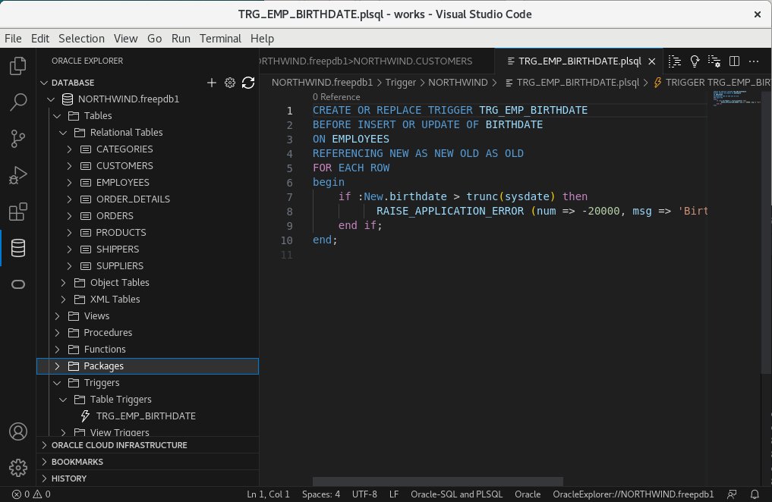Click the list-with-gear icon in editor toolbar
Screen dimensions: 772x502
(714, 61)
